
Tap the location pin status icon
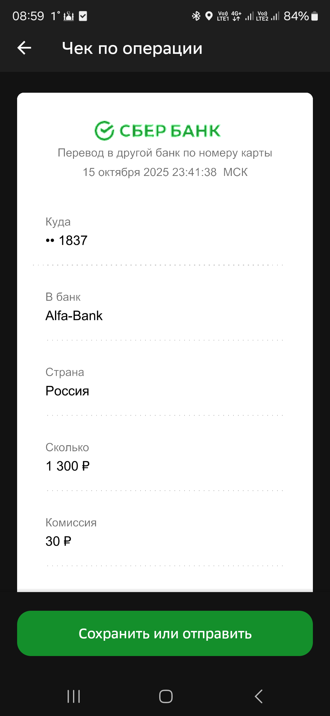coord(209,16)
